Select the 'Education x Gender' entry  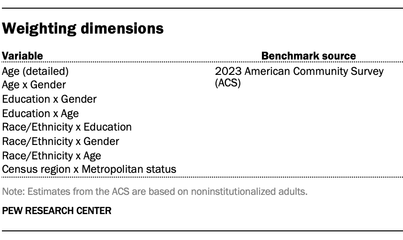click(49, 99)
